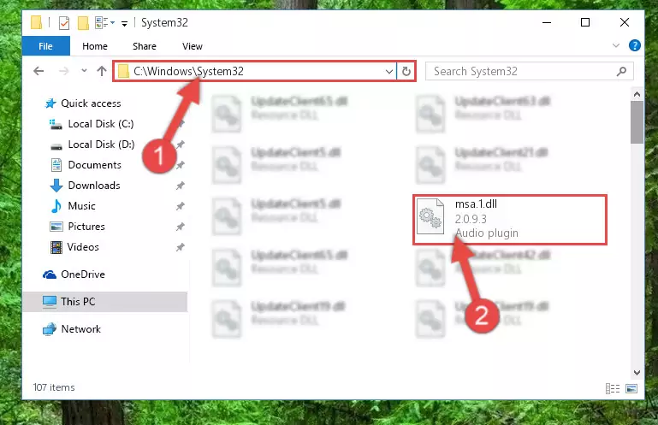The width and height of the screenshot is (658, 425).
Task: Click the pin icon beside Videos
Action: click(181, 247)
